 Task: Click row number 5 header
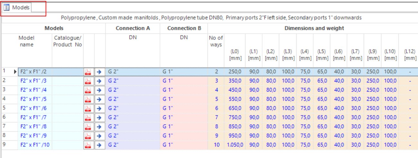tap(4, 108)
